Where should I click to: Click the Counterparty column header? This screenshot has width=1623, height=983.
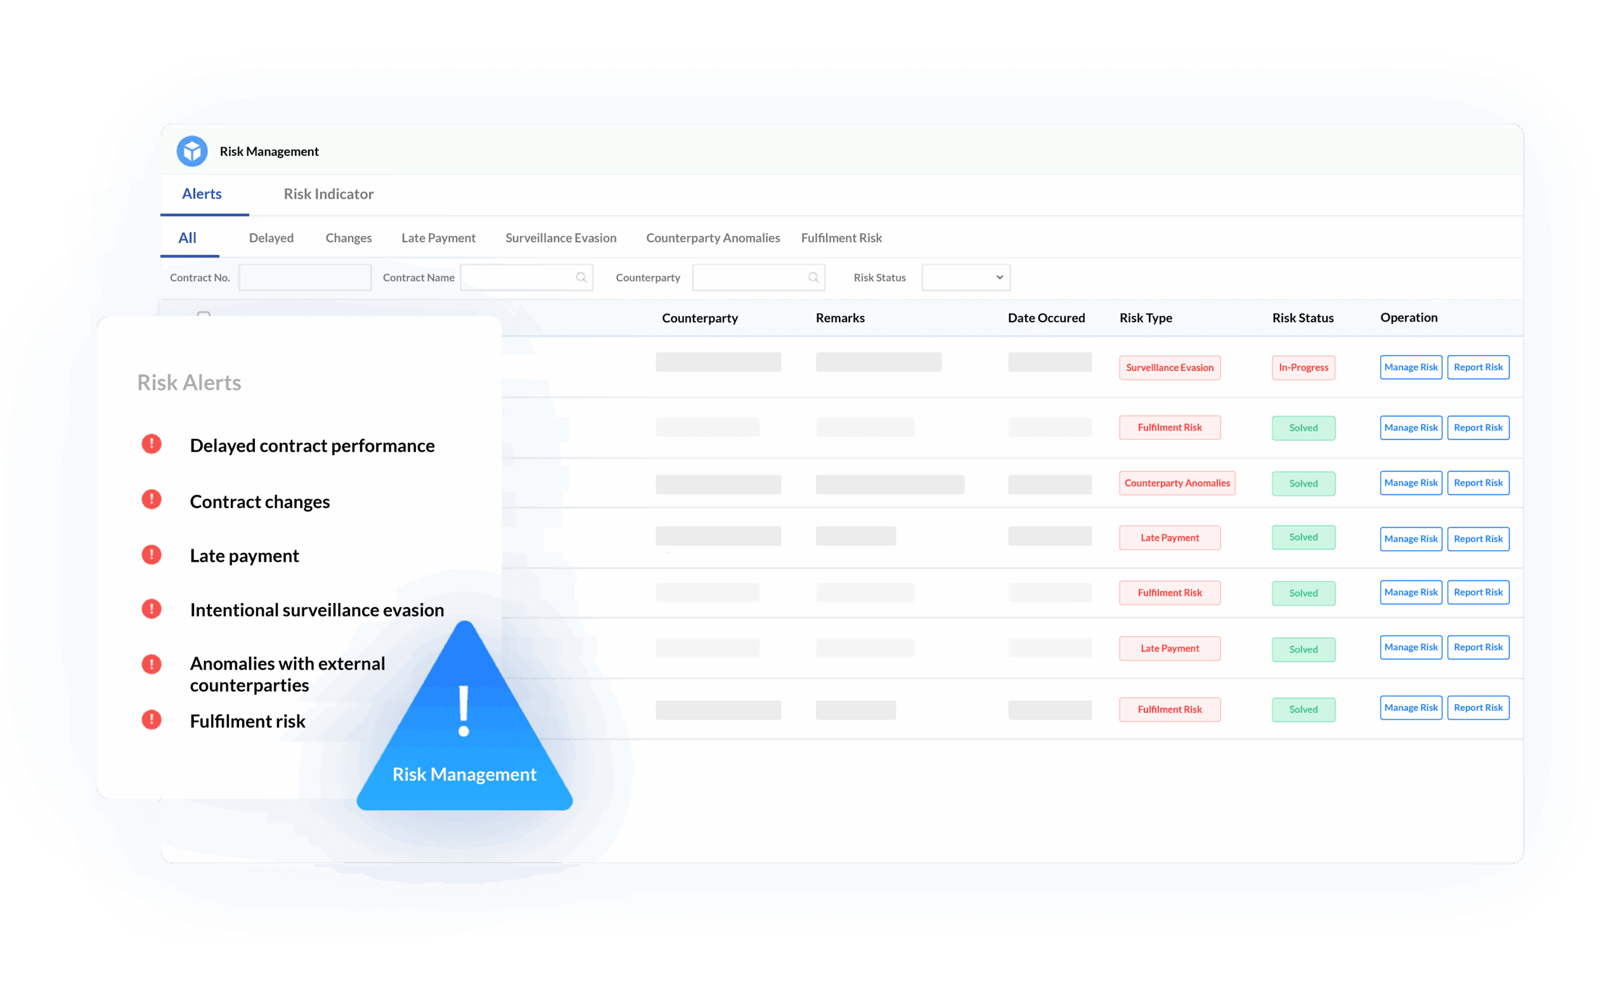click(x=699, y=318)
